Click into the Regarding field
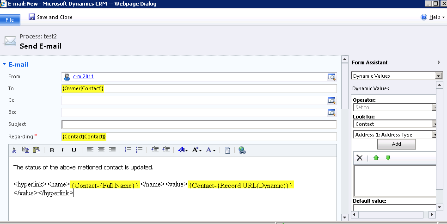Viewport: 447px width, 224px height. 199,137
